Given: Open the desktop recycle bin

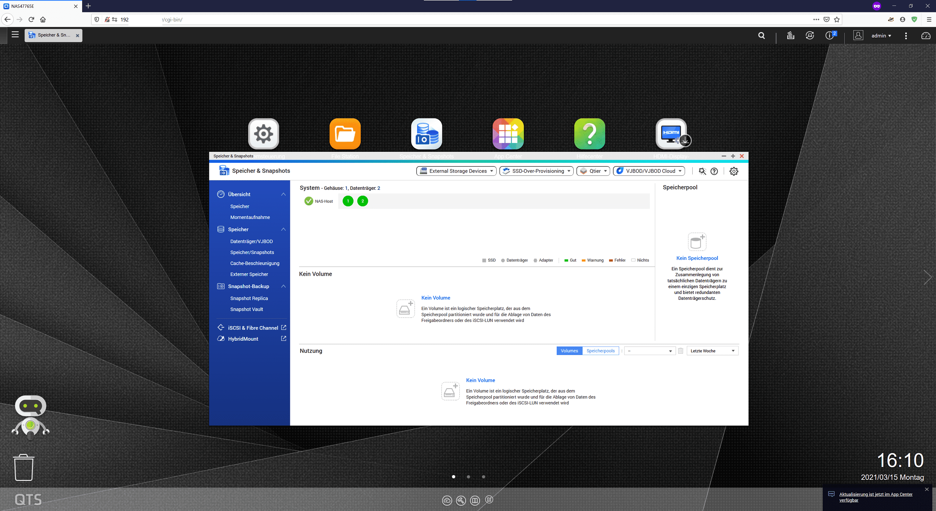Looking at the screenshot, I should (24, 468).
